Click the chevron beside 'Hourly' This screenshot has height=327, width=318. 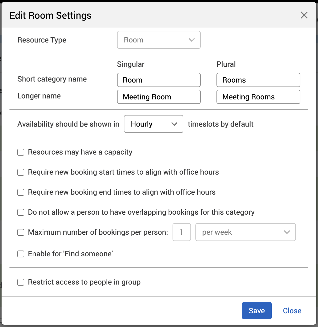point(174,124)
